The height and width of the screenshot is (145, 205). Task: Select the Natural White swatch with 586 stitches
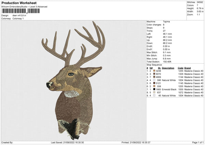154,80
